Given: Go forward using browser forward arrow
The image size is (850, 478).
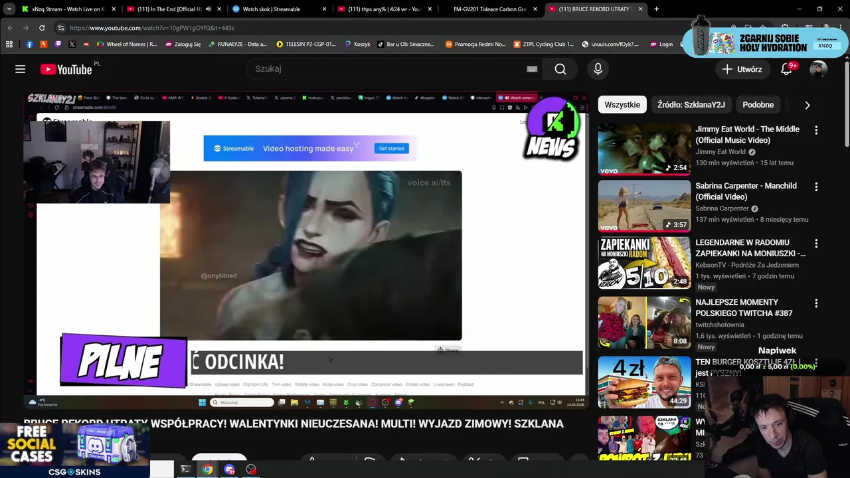Looking at the screenshot, I should point(26,28).
